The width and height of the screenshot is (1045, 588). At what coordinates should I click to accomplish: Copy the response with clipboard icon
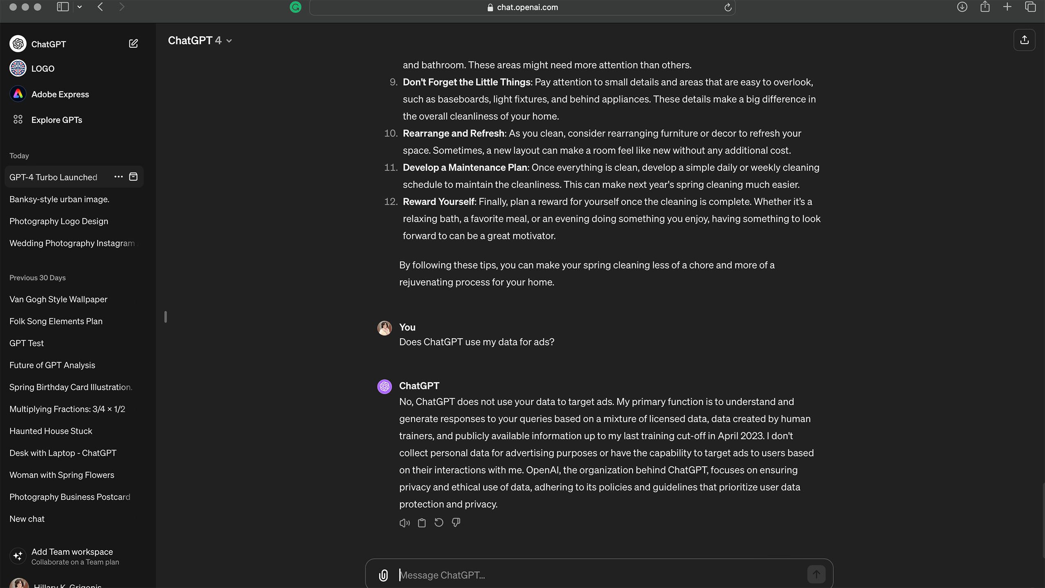tap(422, 523)
